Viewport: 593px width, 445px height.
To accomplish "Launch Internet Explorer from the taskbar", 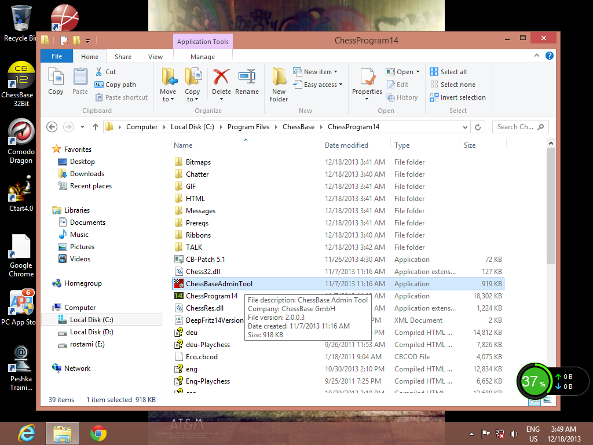I will [x=27, y=433].
